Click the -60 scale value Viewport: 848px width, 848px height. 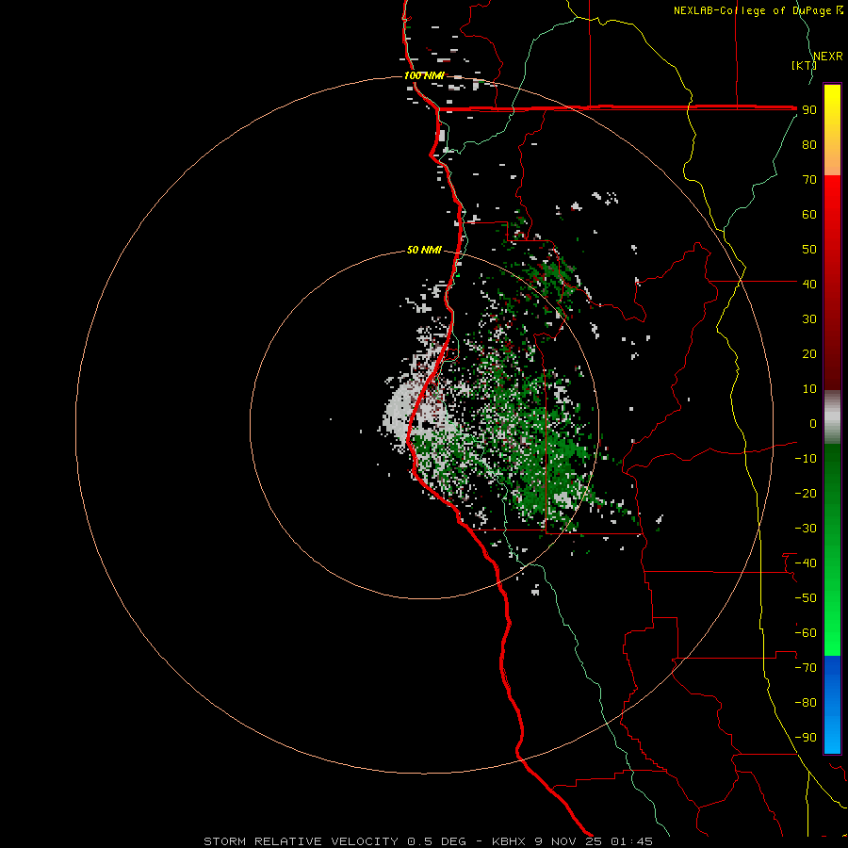806,633
